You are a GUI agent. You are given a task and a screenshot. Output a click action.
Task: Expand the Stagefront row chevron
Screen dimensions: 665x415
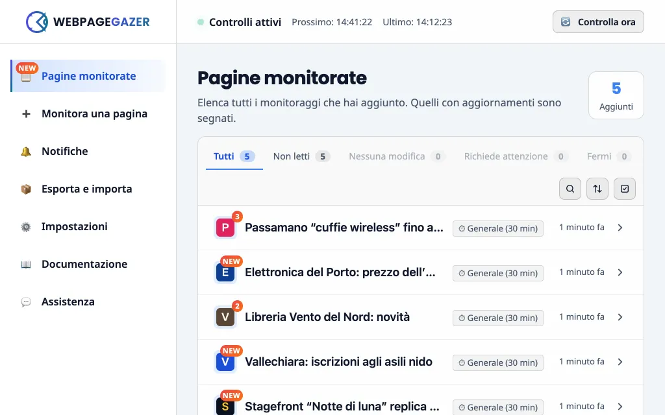click(x=620, y=407)
